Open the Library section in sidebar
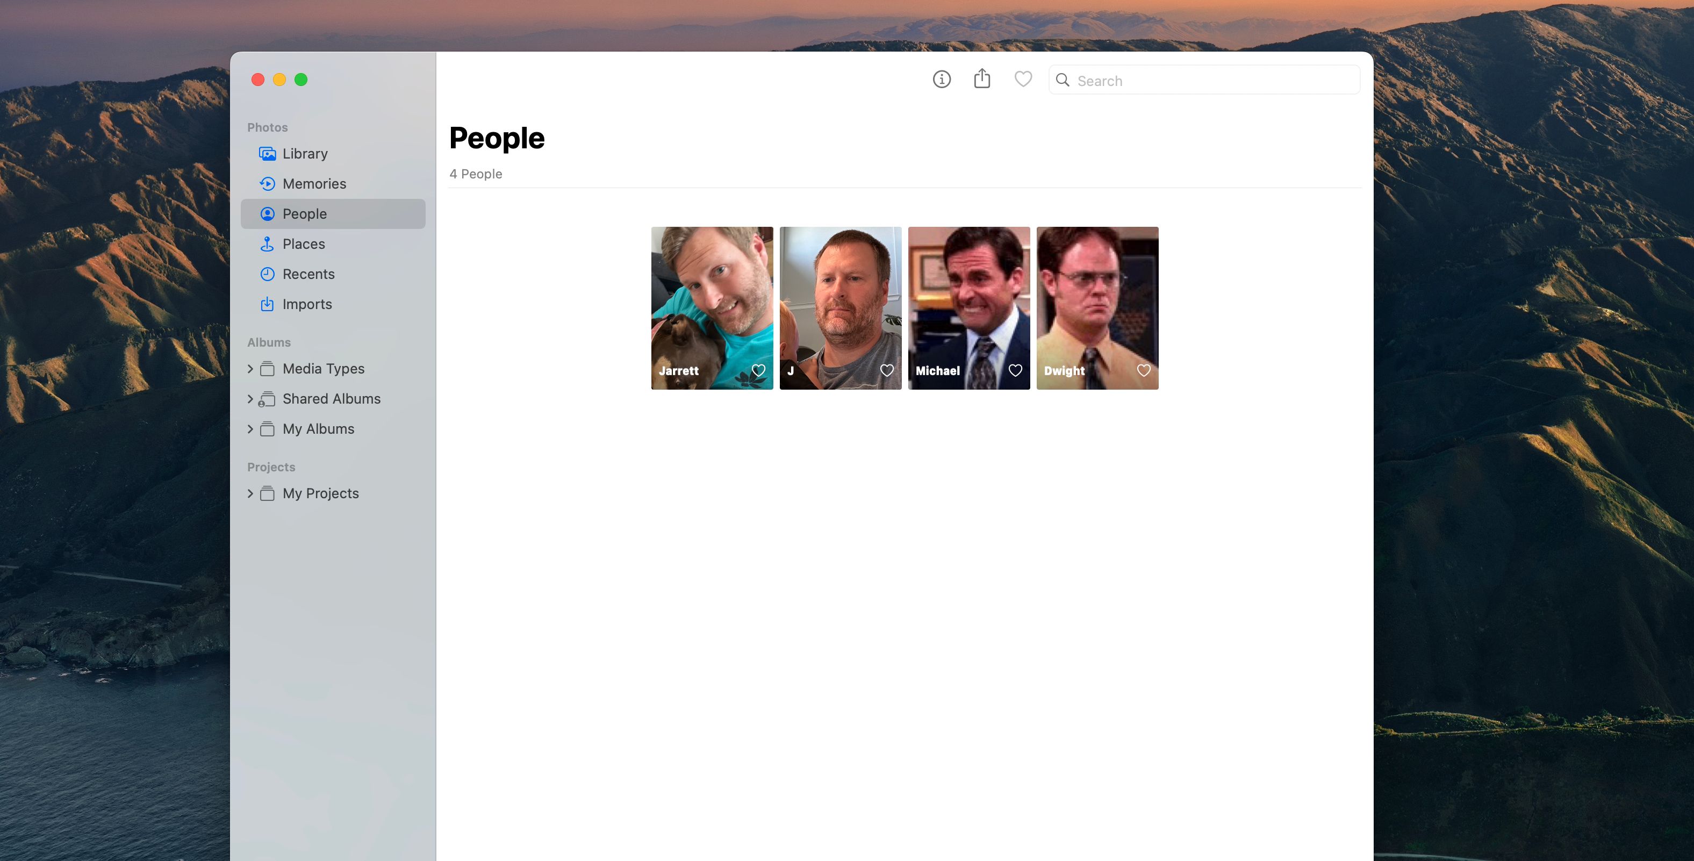The width and height of the screenshot is (1694, 861). [305, 153]
